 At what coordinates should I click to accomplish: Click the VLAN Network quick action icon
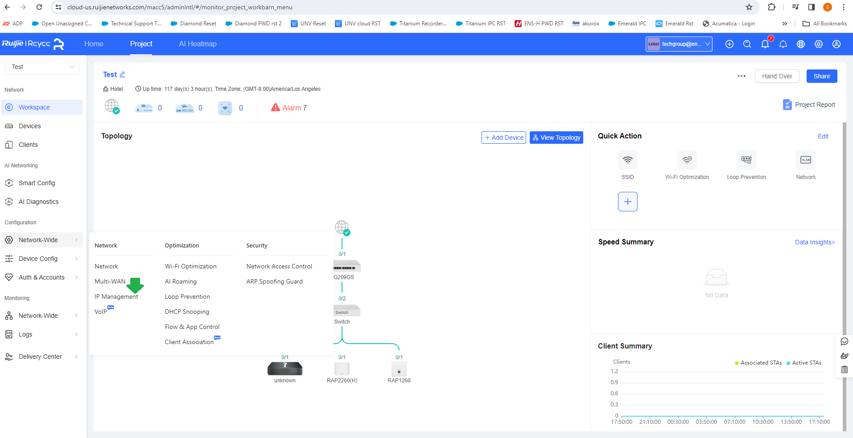tap(805, 159)
